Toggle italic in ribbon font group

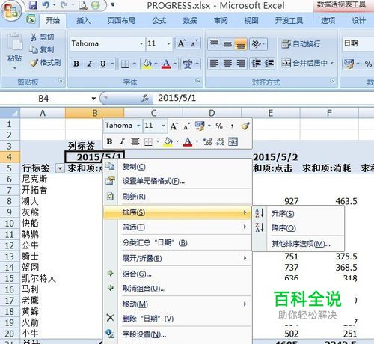point(90,64)
